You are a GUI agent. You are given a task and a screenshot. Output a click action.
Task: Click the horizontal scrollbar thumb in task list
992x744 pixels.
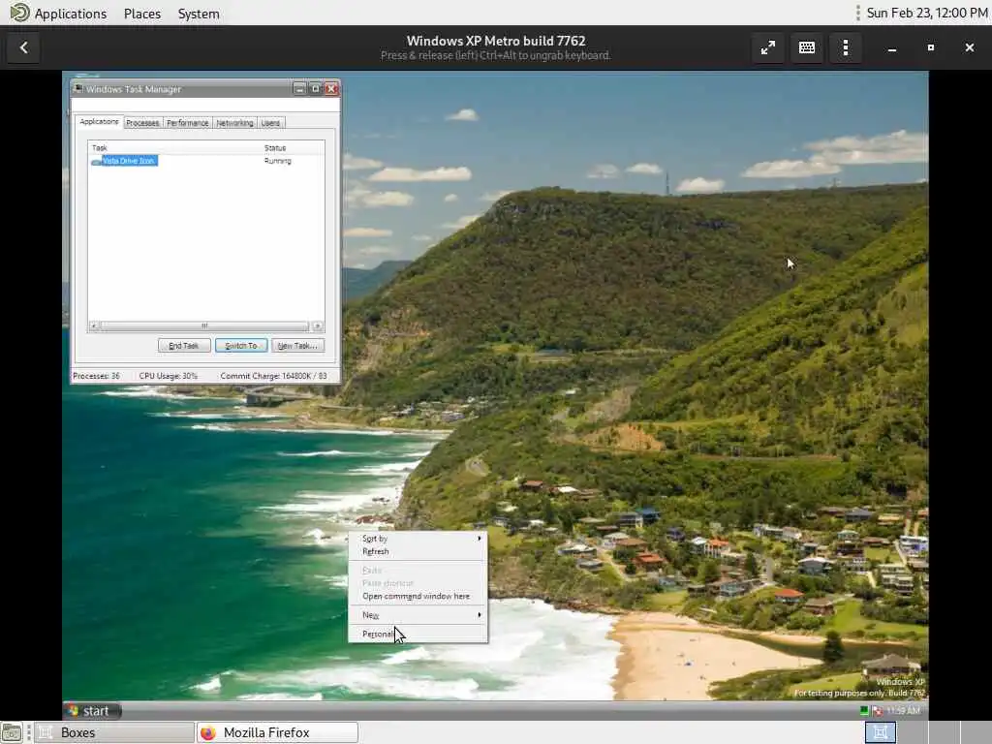[204, 326]
